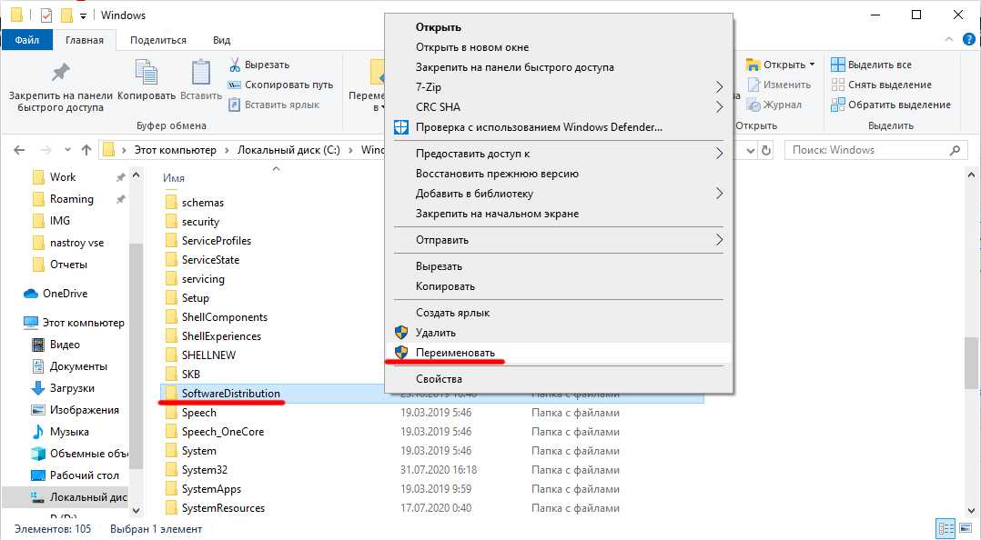981x540 pixels.
Task: Click the Имя column header
Action: 174,178
